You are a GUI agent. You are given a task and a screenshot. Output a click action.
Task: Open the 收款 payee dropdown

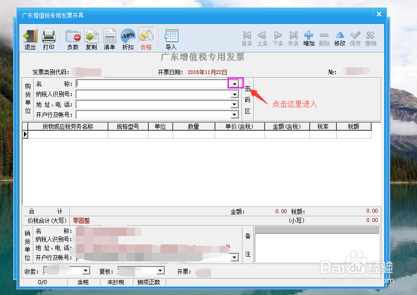pyautogui.click(x=85, y=271)
